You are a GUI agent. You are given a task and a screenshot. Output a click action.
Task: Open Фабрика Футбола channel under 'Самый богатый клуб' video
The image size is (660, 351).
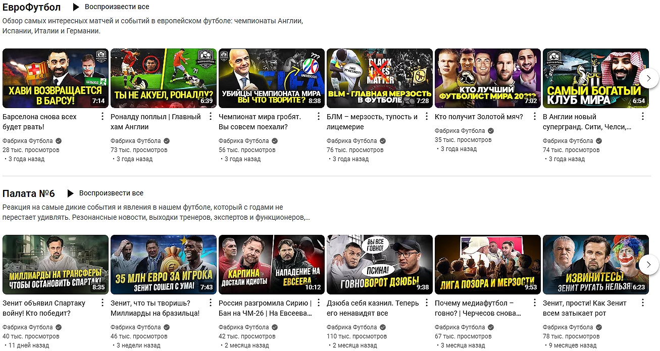[x=568, y=141]
